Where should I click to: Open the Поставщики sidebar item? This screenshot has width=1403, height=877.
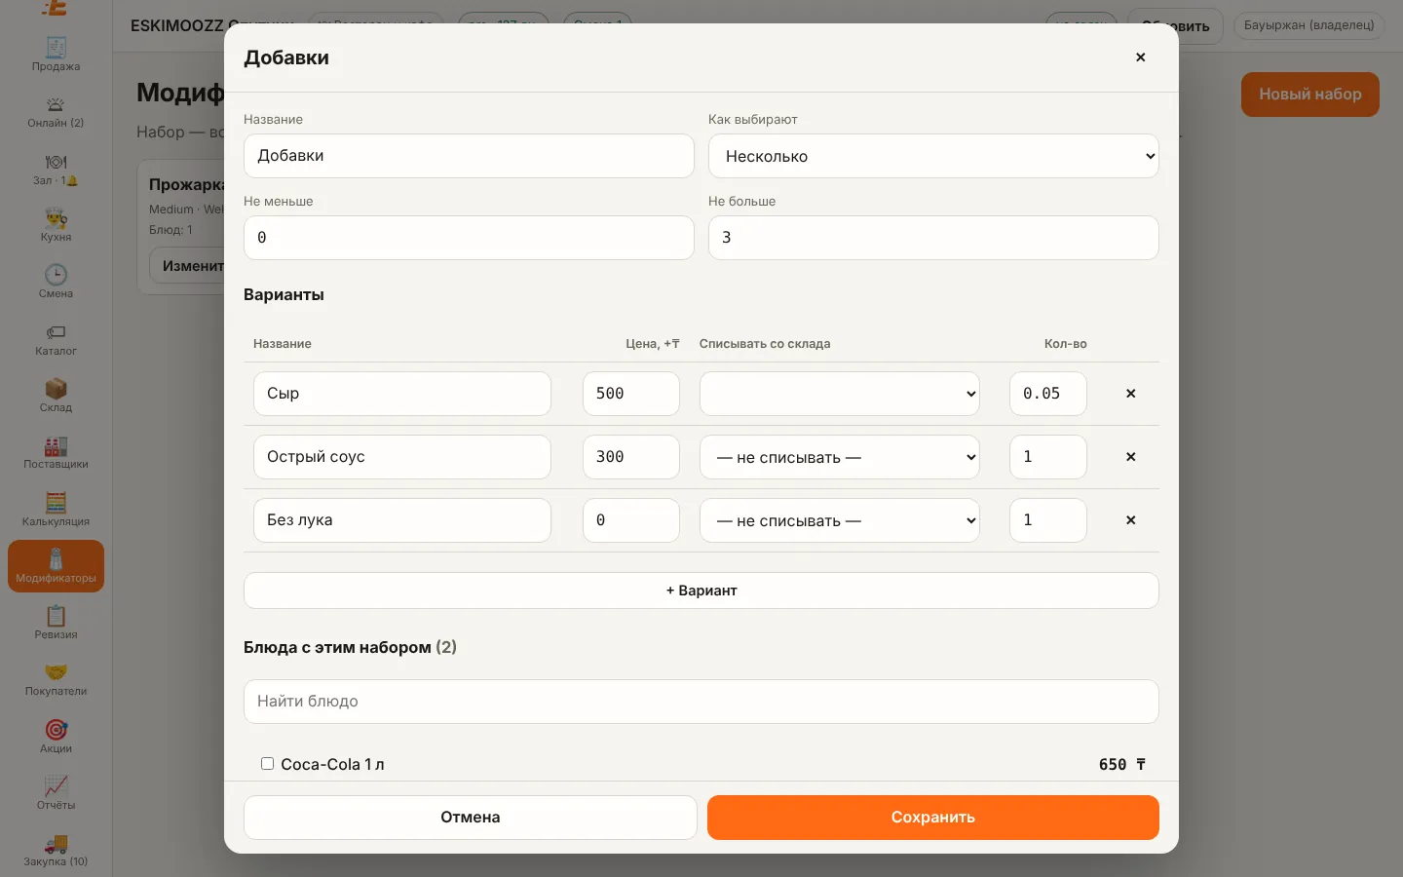click(56, 452)
